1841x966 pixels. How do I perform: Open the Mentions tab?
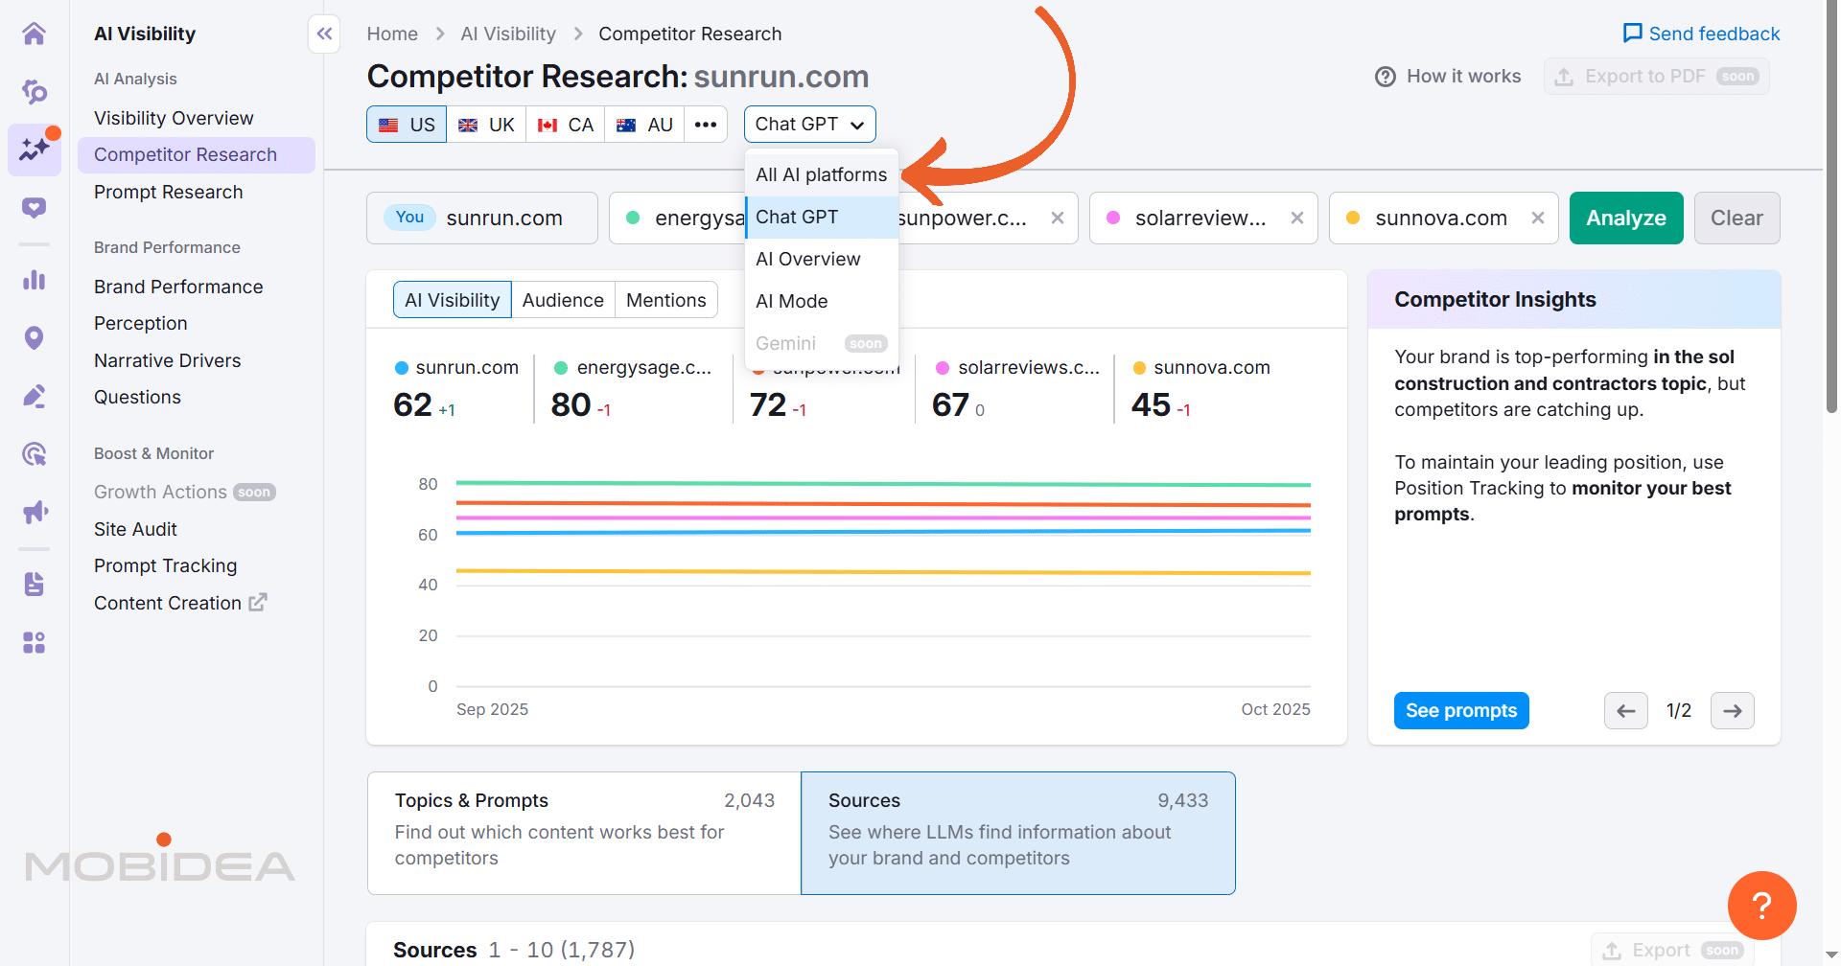point(665,299)
